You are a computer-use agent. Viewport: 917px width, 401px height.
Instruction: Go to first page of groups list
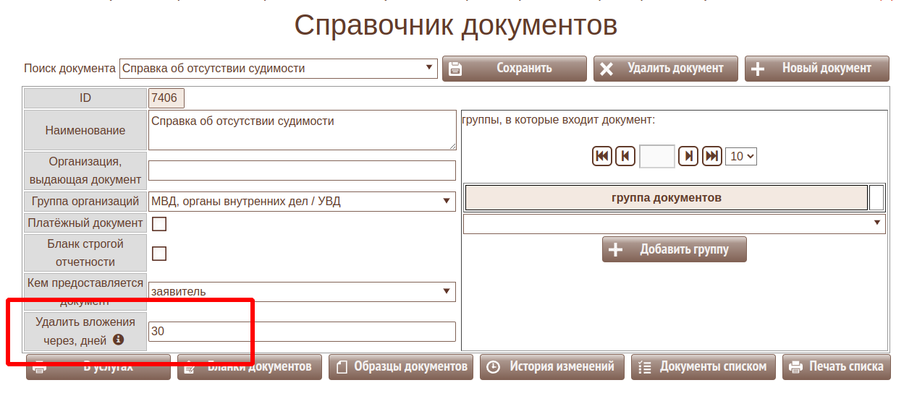pyautogui.click(x=602, y=156)
